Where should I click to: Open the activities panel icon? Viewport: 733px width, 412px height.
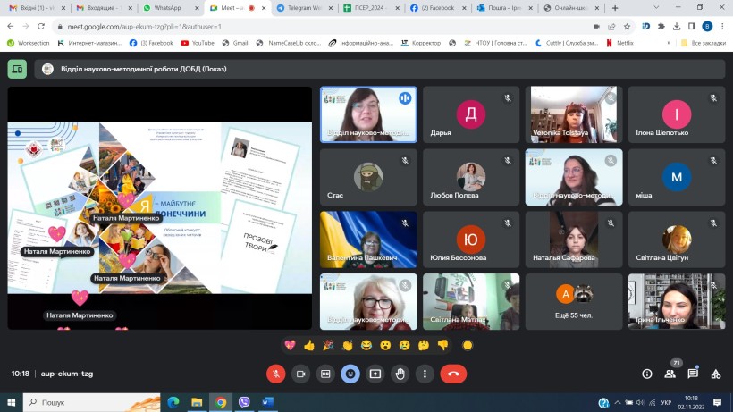point(716,374)
